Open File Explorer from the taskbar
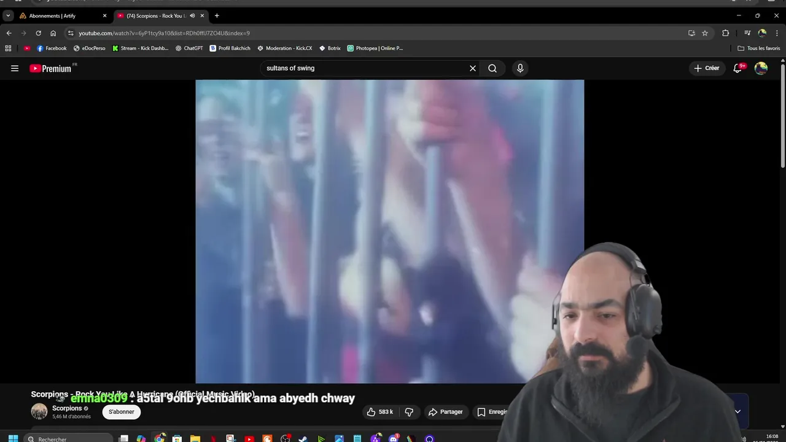This screenshot has width=786, height=442. pos(195,438)
